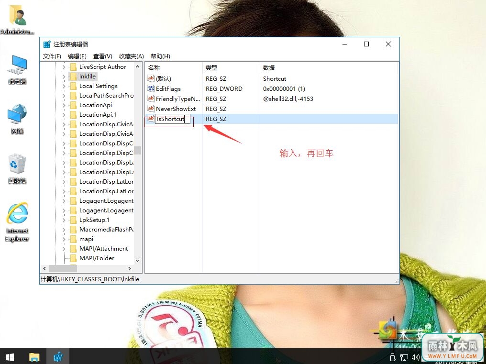The width and height of the screenshot is (486, 364).
Task: Click the NeverShowExt value icon
Action: 151,109
